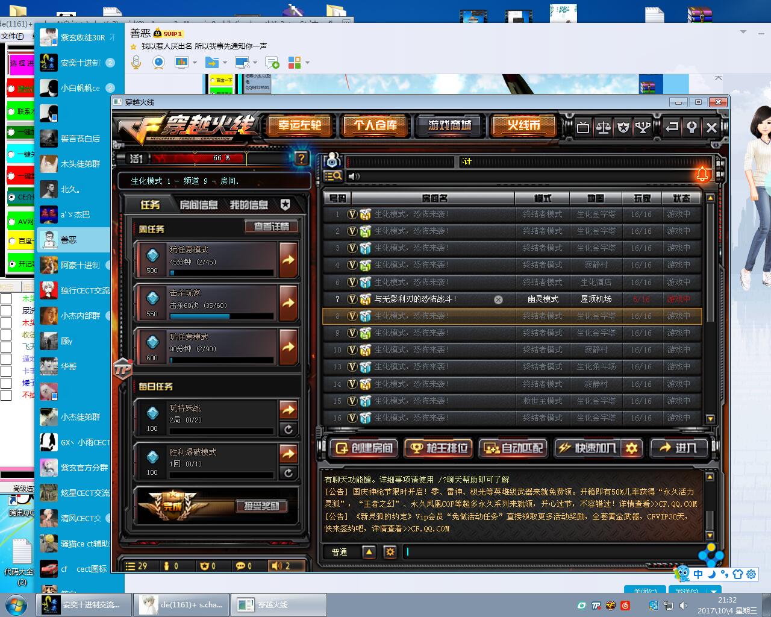Click the QQ video call webcam icon
771x617 pixels.
click(x=158, y=63)
